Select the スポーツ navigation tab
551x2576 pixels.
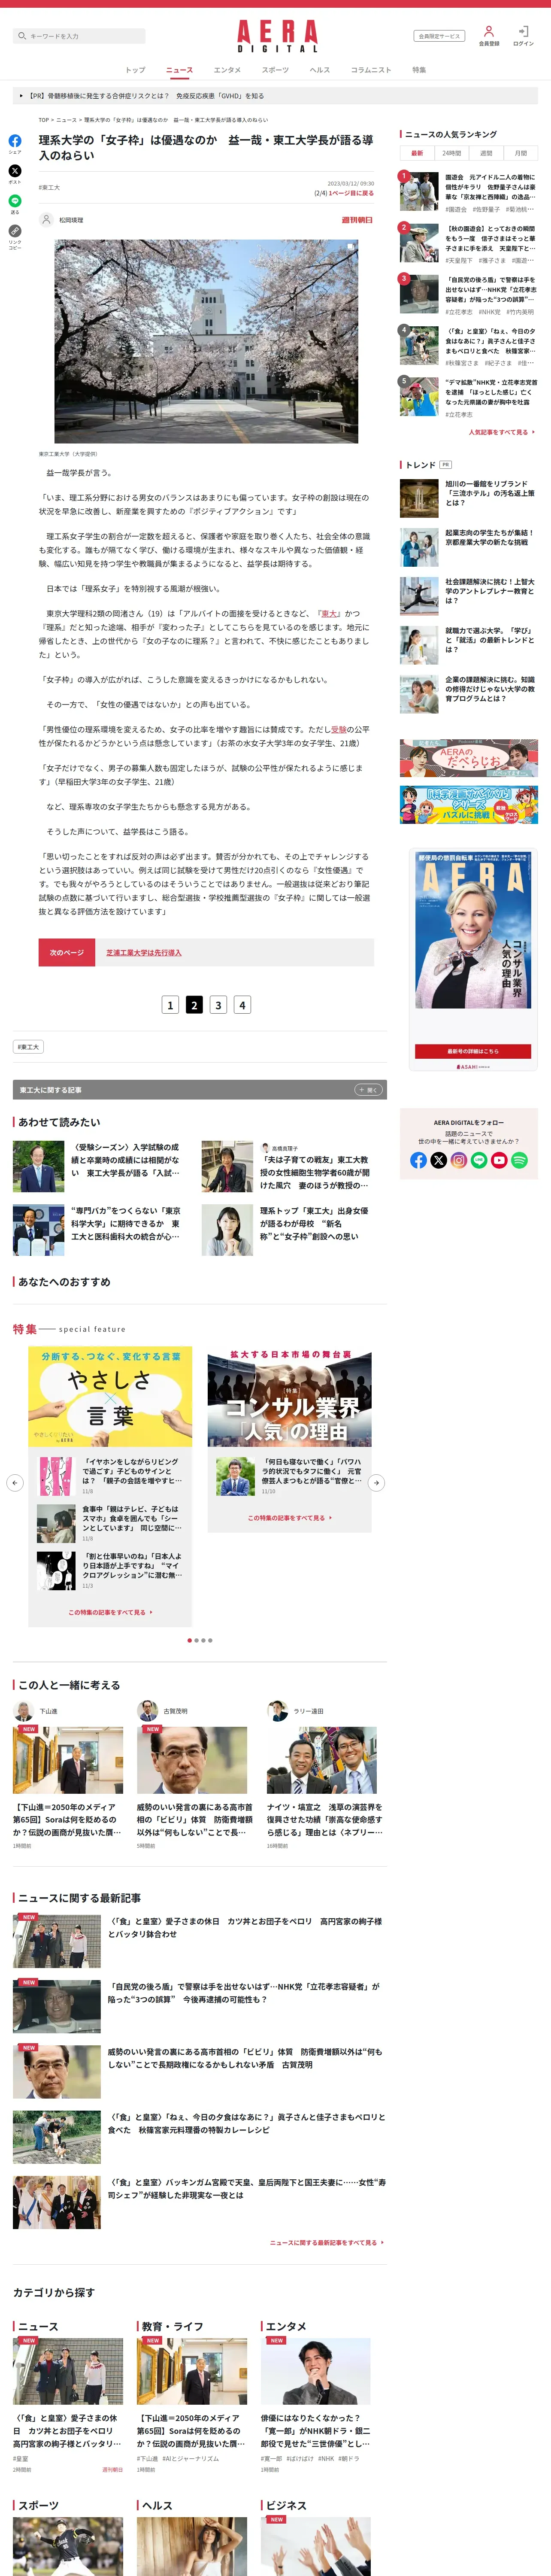(275, 70)
